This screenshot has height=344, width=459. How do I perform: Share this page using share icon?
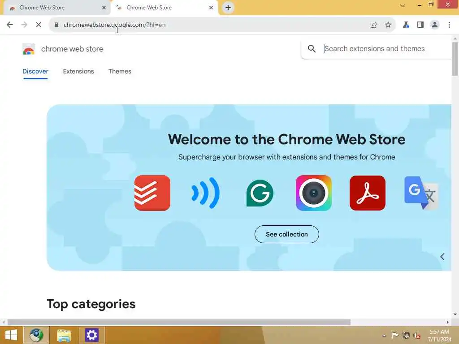click(374, 25)
